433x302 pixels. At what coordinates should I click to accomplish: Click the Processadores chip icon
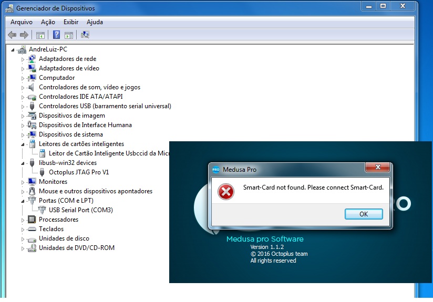point(32,220)
